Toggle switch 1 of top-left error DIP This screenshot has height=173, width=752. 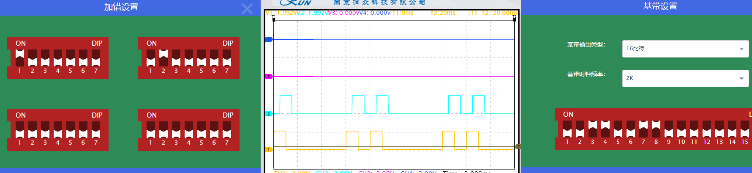[x=20, y=58]
